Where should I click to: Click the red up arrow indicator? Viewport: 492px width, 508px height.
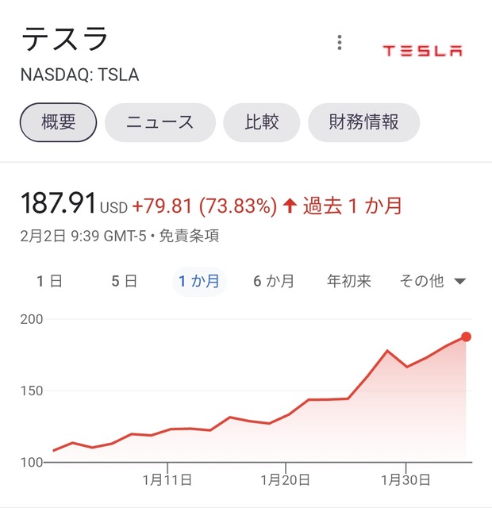pos(290,206)
